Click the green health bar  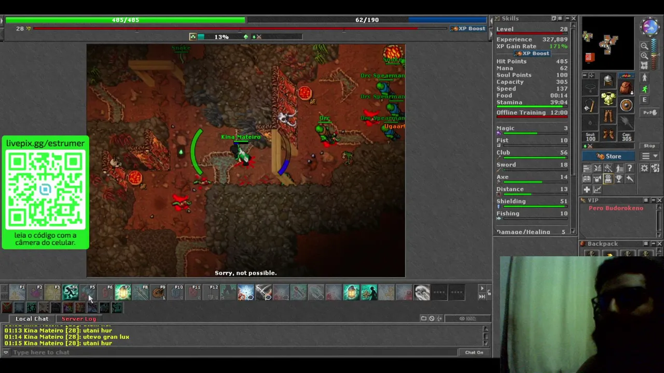125,20
